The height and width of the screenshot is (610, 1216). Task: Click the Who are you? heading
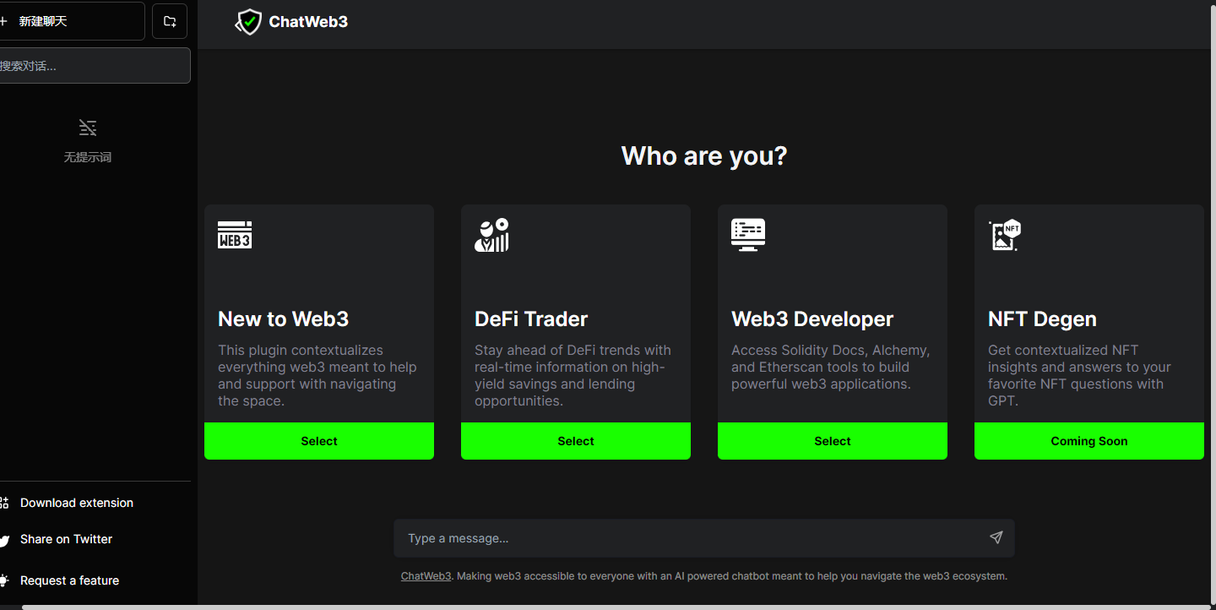[704, 155]
